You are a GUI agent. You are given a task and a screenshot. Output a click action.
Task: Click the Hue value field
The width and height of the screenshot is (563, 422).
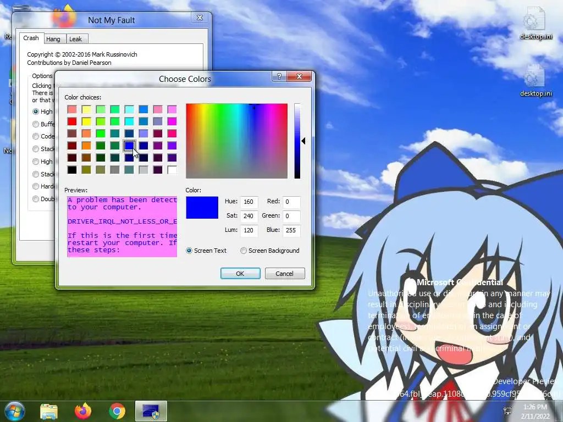249,202
